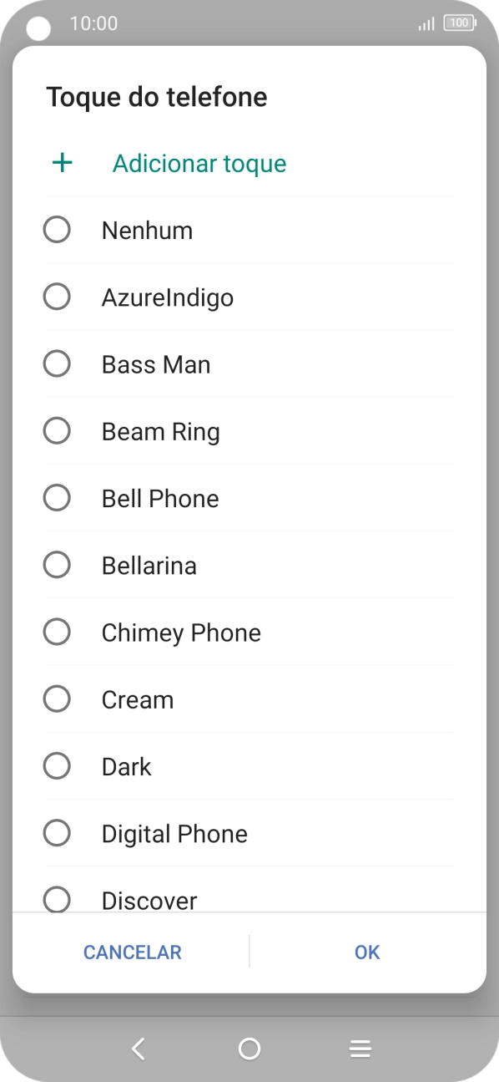Viewport: 499px width, 1082px height.
Task: Tap the battery indicator in status bar
Action: (x=459, y=23)
